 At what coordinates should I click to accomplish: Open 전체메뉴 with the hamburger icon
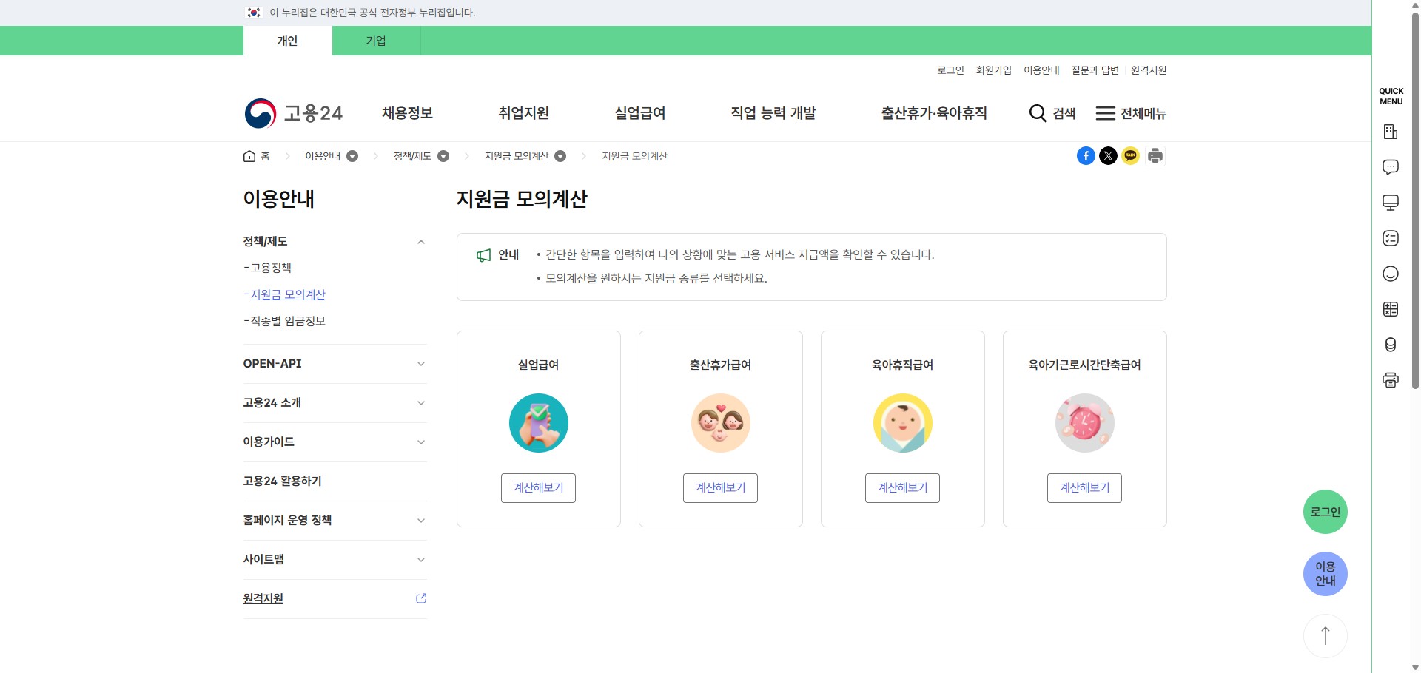click(x=1106, y=113)
